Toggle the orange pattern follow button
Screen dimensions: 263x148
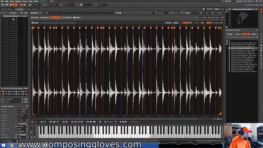(x=21, y=5)
